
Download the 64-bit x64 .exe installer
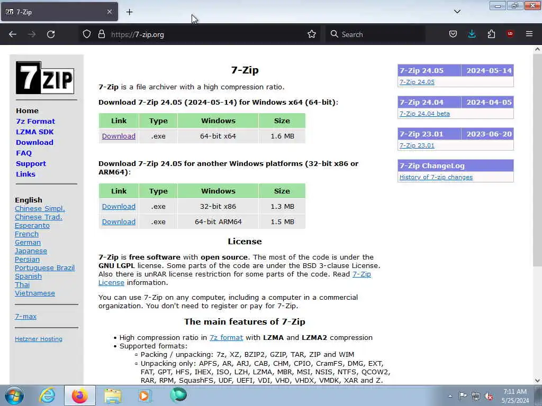pyautogui.click(x=119, y=136)
